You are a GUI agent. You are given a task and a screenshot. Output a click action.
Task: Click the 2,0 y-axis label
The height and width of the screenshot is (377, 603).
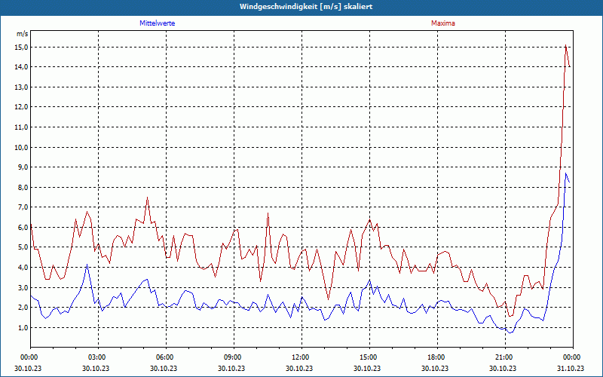pyautogui.click(x=23, y=308)
